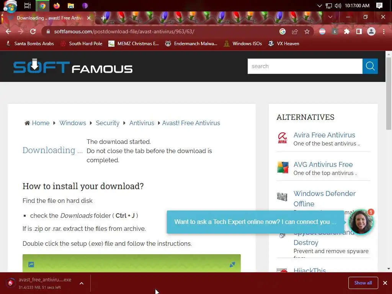The height and width of the screenshot is (294, 392).
Task: Click Show all downloads
Action: point(363,283)
